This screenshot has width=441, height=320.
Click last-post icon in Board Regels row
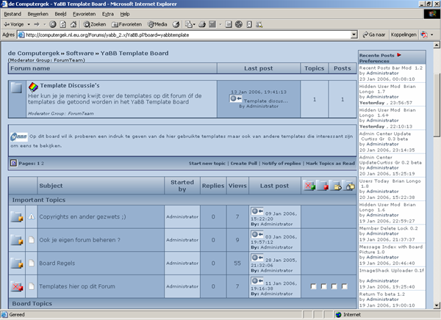(257, 258)
